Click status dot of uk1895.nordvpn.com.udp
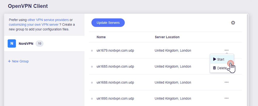The height and width of the screenshot is (106, 258). 92,99
